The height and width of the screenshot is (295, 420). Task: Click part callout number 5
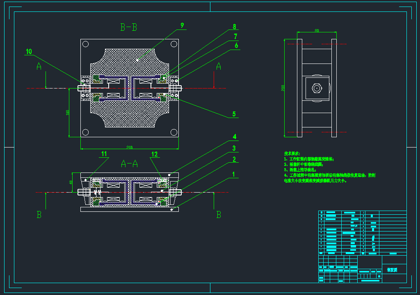234,114
